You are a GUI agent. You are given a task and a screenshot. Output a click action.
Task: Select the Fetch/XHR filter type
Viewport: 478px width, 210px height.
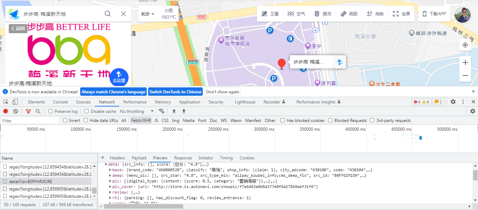pyautogui.click(x=141, y=121)
